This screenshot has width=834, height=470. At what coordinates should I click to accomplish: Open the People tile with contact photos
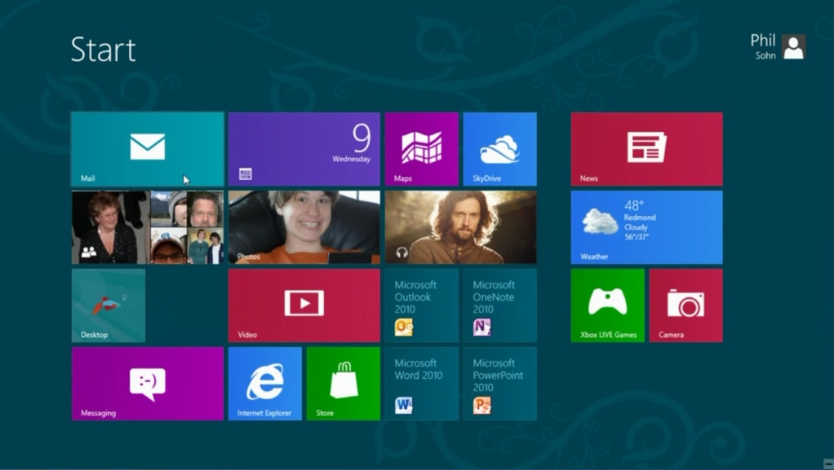(147, 227)
